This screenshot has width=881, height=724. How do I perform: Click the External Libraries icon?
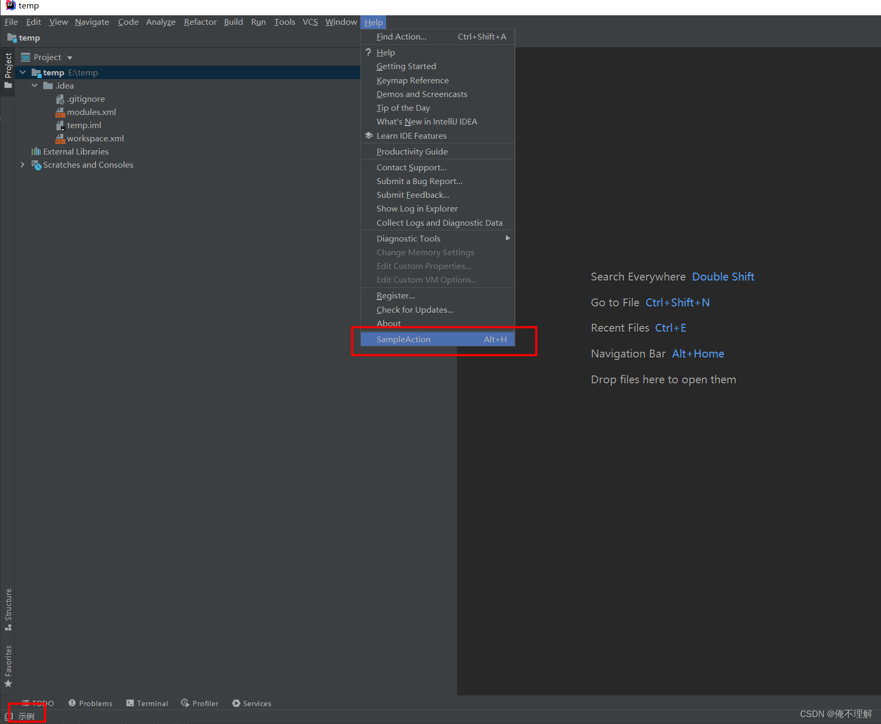click(x=36, y=151)
